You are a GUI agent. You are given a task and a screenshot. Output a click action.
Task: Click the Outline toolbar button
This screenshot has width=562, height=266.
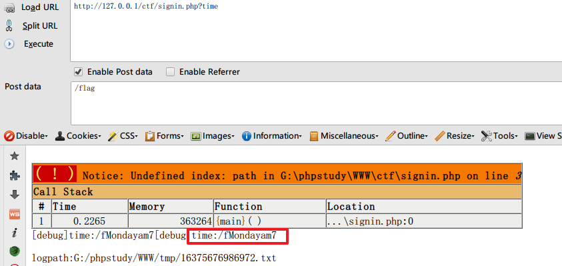pos(407,136)
